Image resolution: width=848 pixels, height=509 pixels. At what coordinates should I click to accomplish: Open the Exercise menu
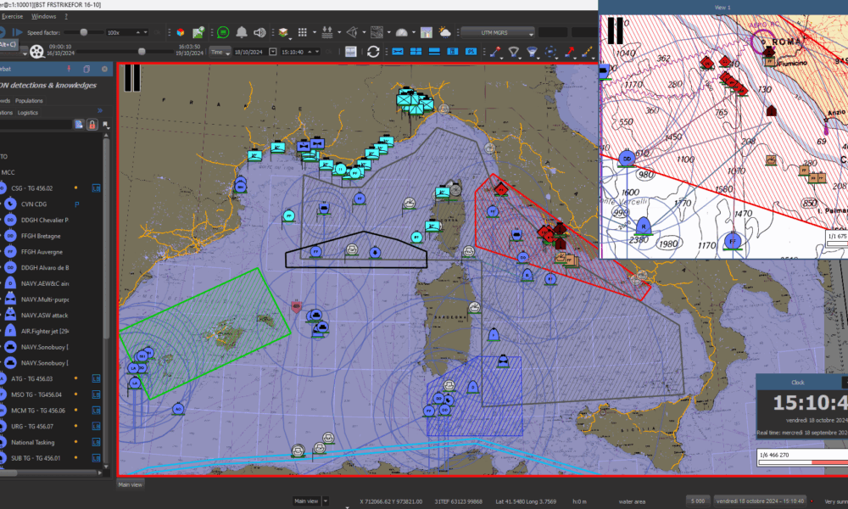coord(13,17)
